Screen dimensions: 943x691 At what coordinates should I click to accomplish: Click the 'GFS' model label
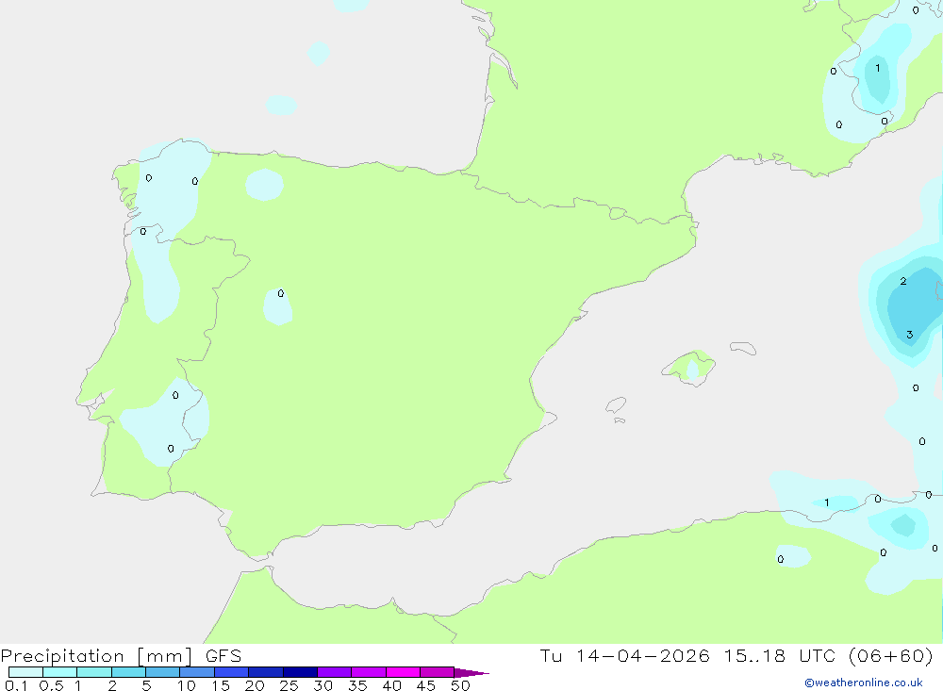[223, 655]
